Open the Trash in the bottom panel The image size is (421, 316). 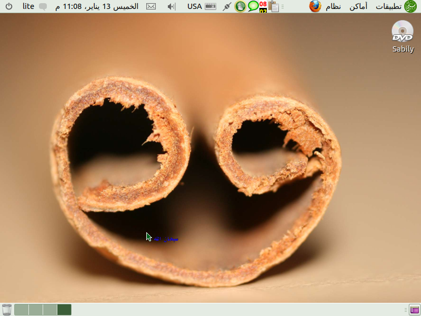(x=7, y=310)
